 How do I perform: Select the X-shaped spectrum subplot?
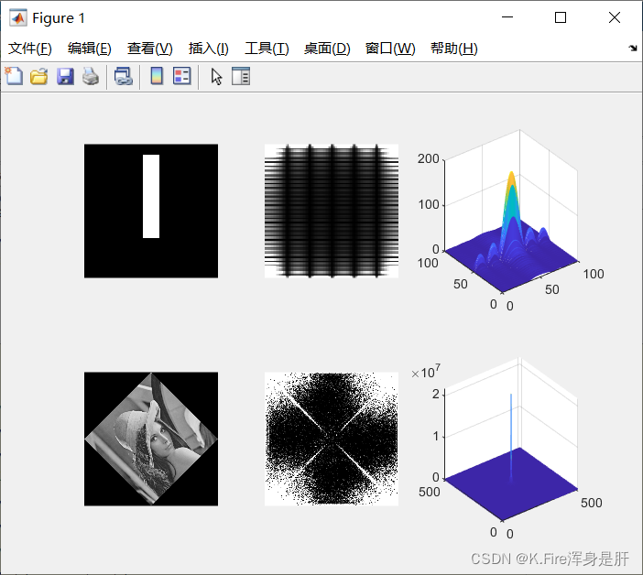pyautogui.click(x=332, y=439)
